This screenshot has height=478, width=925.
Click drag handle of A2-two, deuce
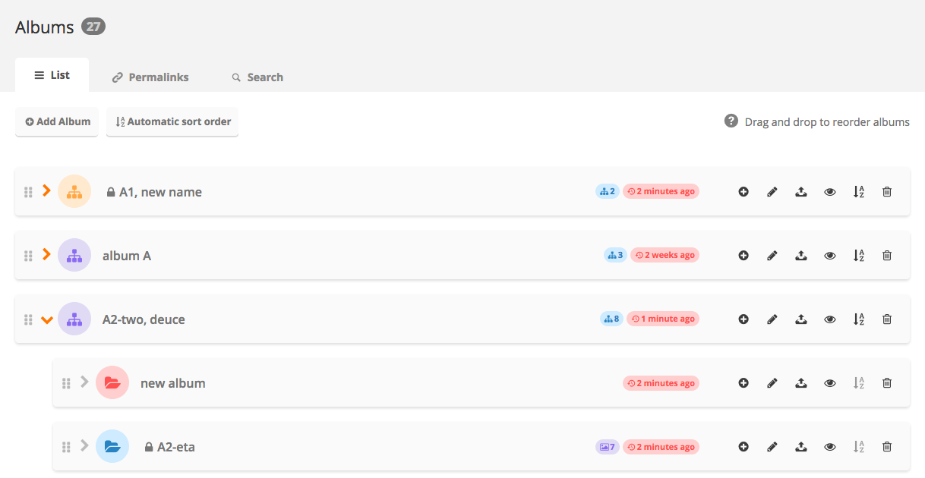(x=28, y=319)
